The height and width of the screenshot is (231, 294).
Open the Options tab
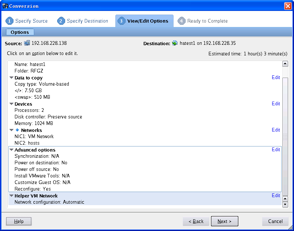20,32
